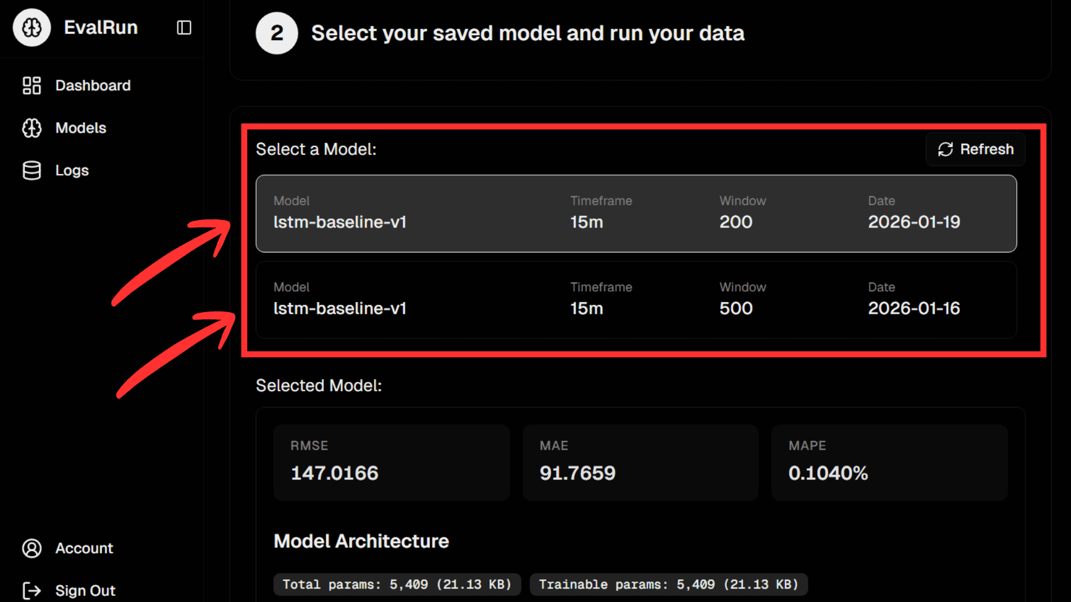Click the Sign Out arrow icon
Image resolution: width=1071 pixels, height=602 pixels.
[x=32, y=590]
